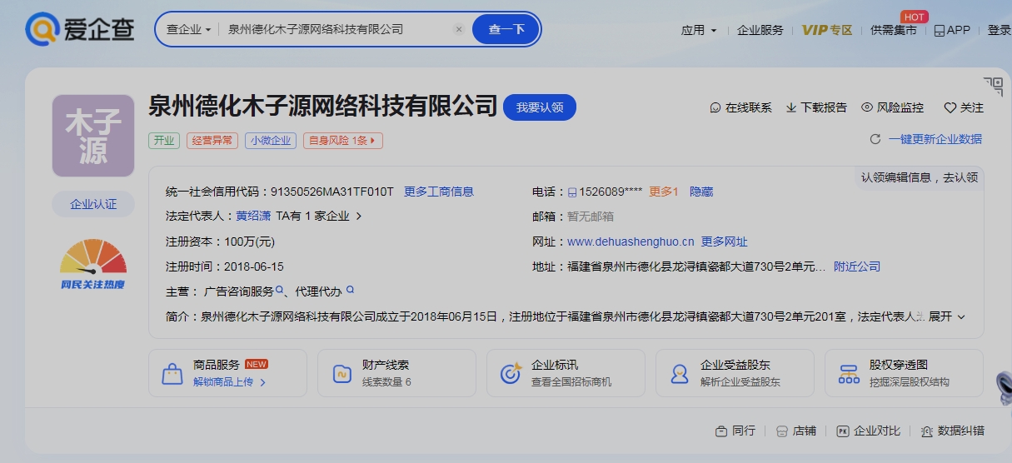Click 解析企业受益股东 text

click(x=740, y=382)
